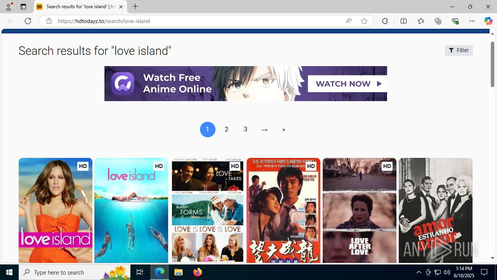The height and width of the screenshot is (280, 497).
Task: Open Settings and more menu
Action: tap(472, 21)
